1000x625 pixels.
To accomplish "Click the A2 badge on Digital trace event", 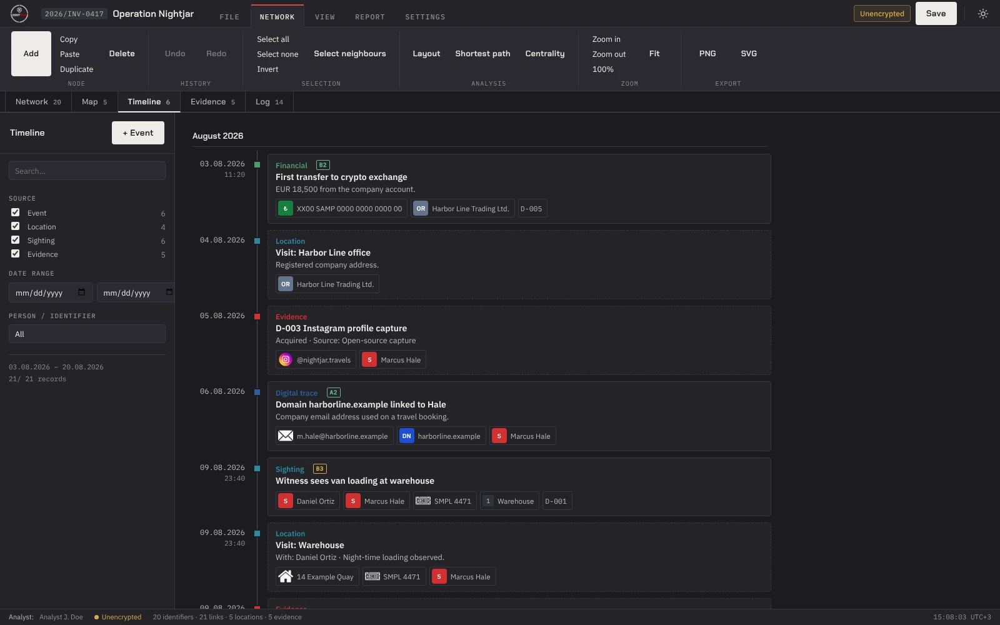I will pos(333,393).
